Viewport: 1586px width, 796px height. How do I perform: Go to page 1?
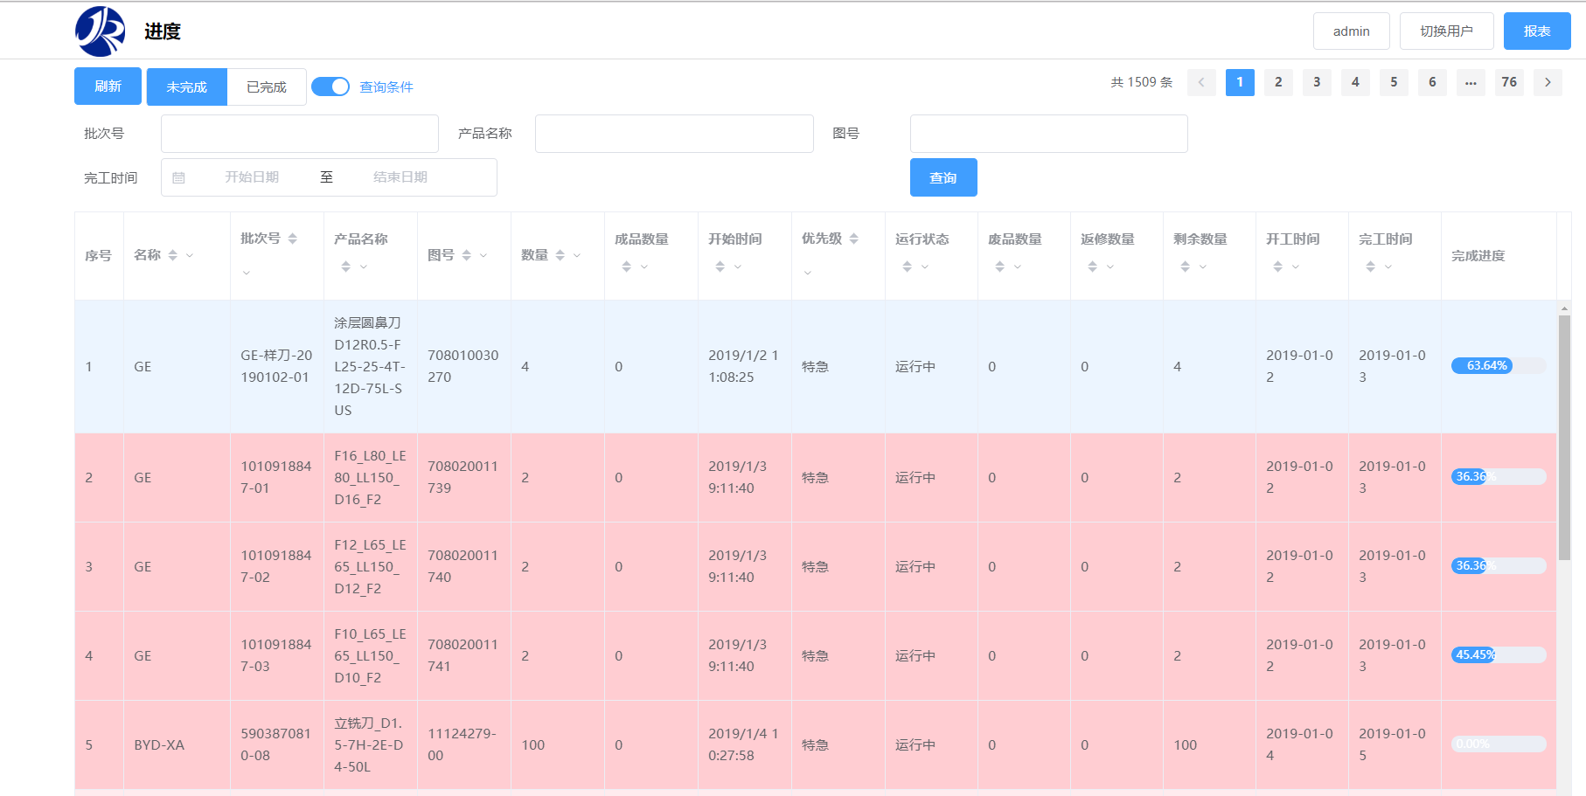[1240, 82]
